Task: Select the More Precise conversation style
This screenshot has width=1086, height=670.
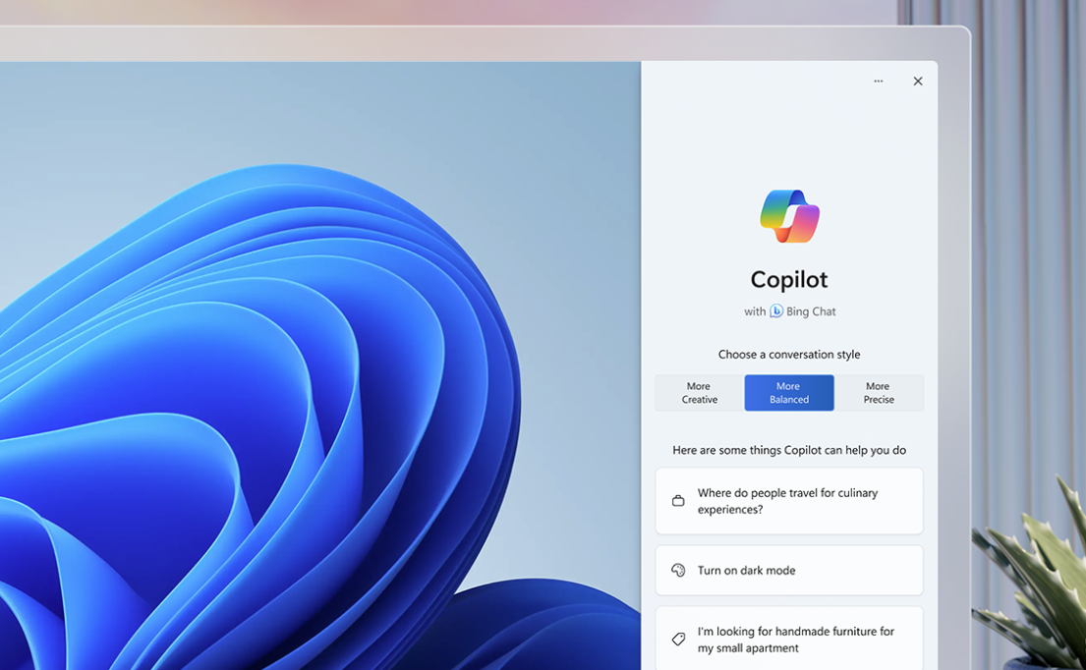Action: coord(879,392)
